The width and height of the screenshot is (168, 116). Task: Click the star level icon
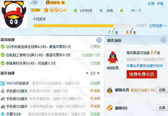(x=65, y=10)
